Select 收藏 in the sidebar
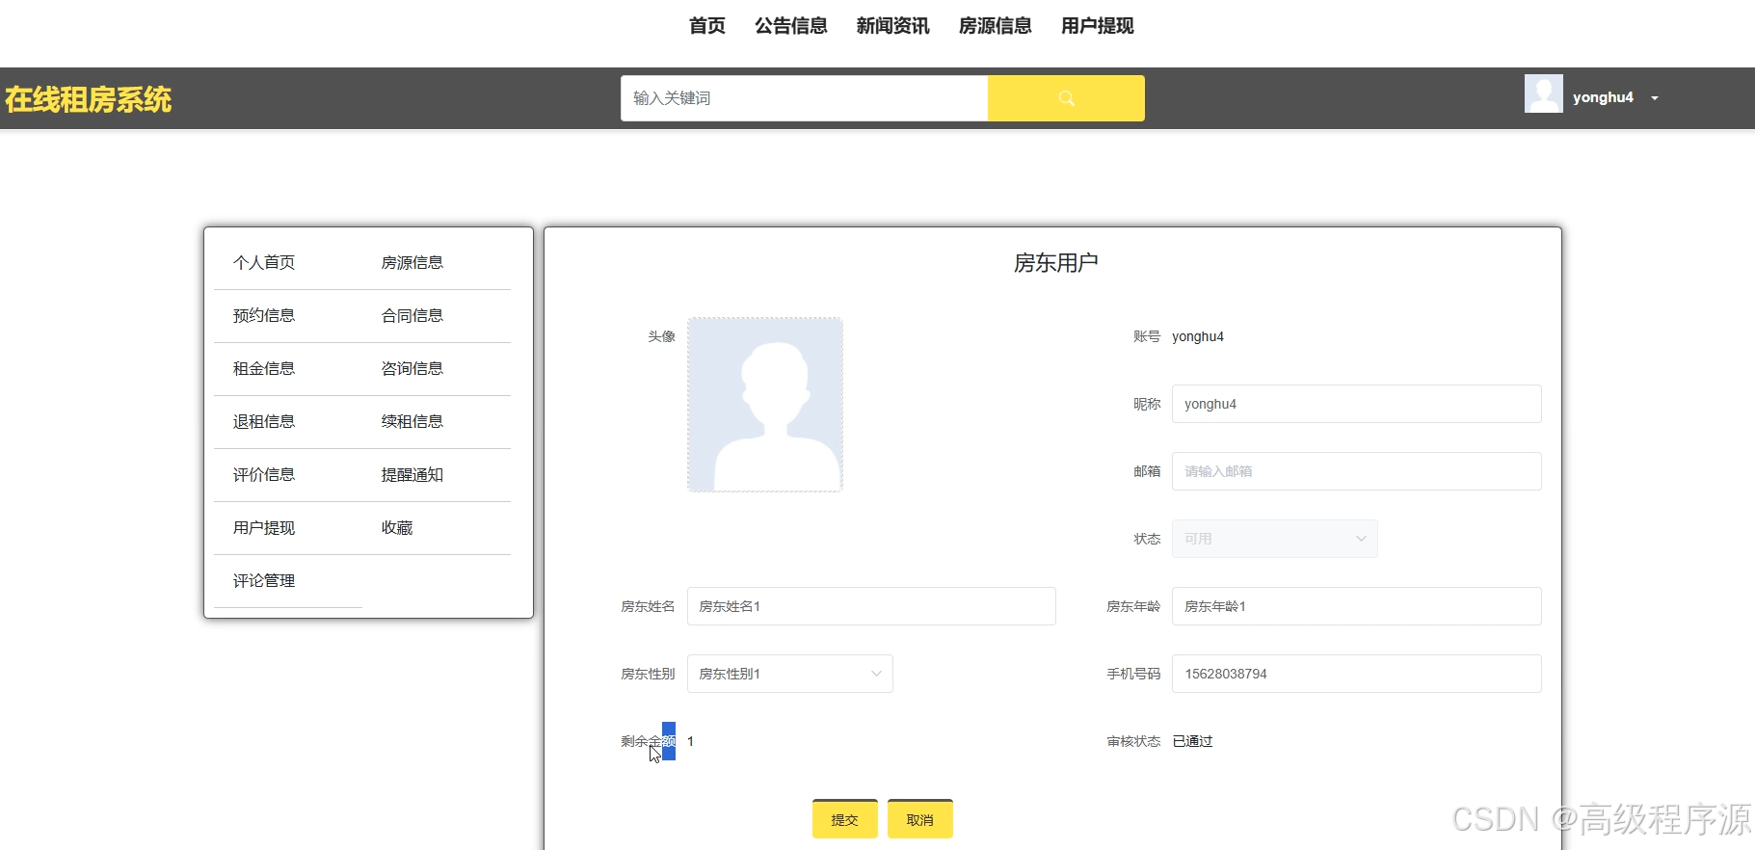The width and height of the screenshot is (1755, 850). [x=397, y=528]
